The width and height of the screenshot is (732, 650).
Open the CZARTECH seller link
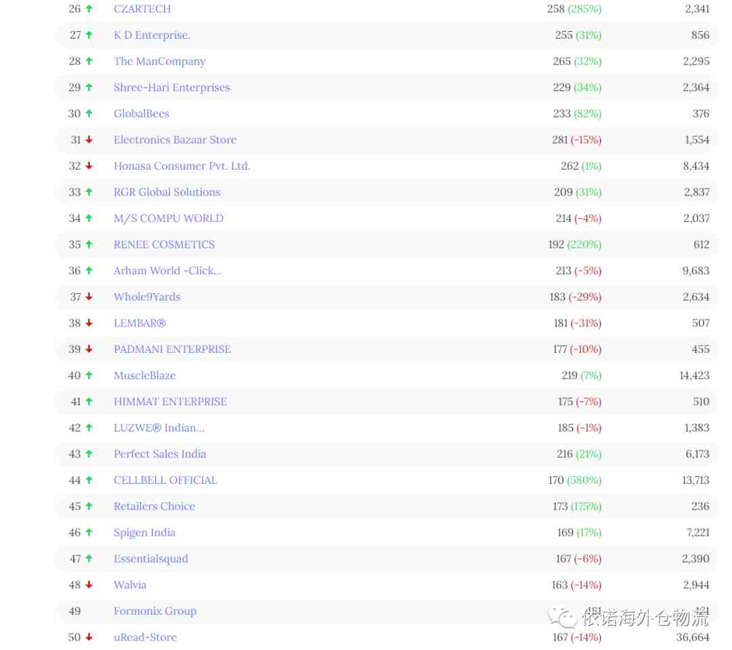coord(142,9)
